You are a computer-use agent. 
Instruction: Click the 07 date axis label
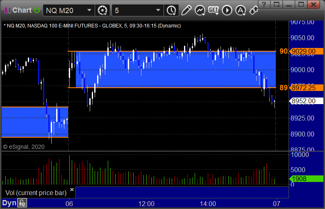[x=277, y=204]
